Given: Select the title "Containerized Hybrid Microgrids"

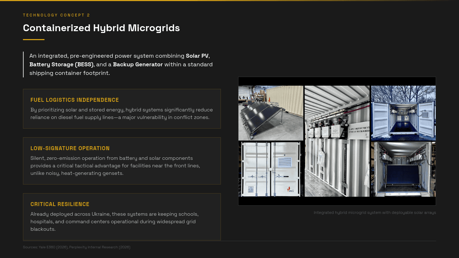Looking at the screenshot, I should [101, 28].
